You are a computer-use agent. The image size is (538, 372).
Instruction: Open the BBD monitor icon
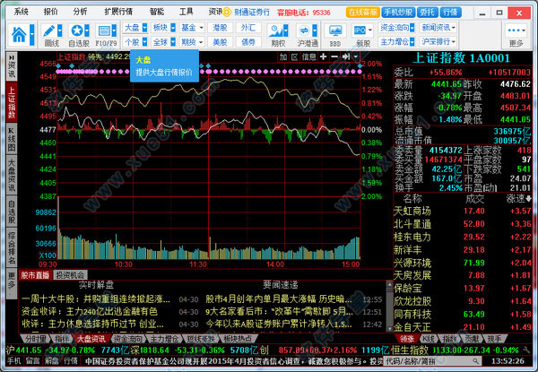click(x=334, y=30)
